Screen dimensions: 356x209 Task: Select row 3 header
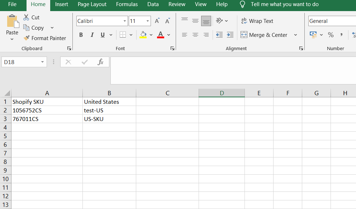[x=5, y=119]
